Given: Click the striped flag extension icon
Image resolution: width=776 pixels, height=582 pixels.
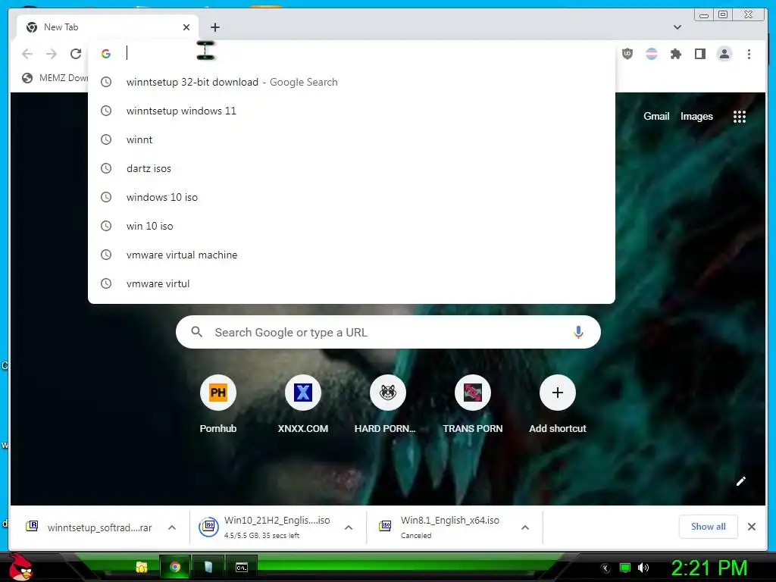Looking at the screenshot, I should point(652,54).
